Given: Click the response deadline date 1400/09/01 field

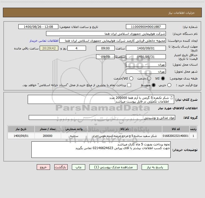Looking at the screenshot, I should pos(146,48).
